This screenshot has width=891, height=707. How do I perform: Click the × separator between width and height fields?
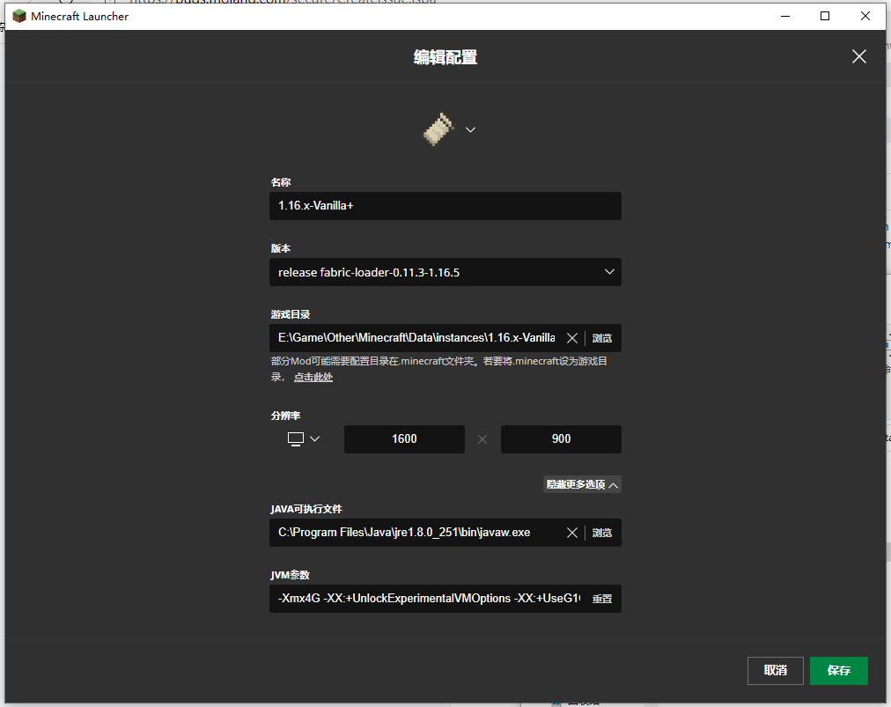(x=482, y=438)
